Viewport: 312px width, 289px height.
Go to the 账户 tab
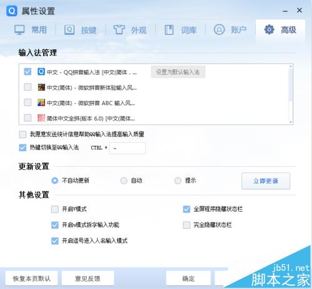pyautogui.click(x=230, y=30)
